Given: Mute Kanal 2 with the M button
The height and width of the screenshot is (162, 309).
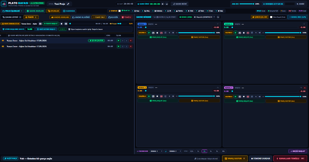Looking at the screenshot, I should tap(260, 33).
